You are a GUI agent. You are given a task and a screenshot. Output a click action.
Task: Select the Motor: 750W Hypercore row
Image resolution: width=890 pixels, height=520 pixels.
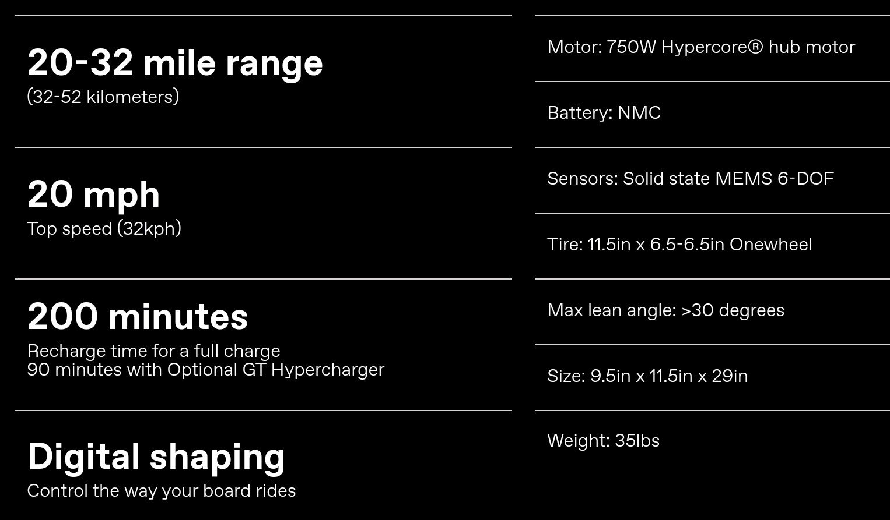point(713,48)
